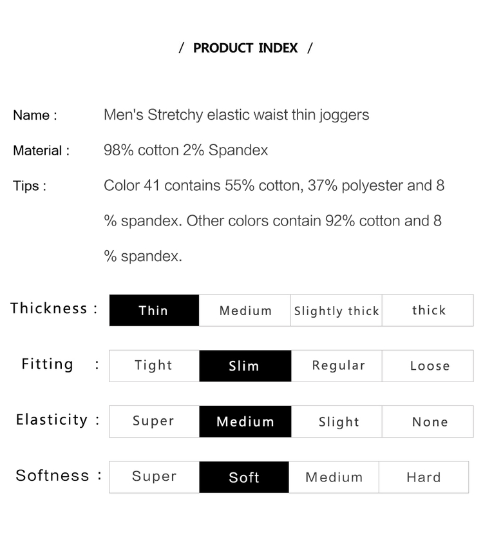Choose the Soft softness option

[244, 477]
